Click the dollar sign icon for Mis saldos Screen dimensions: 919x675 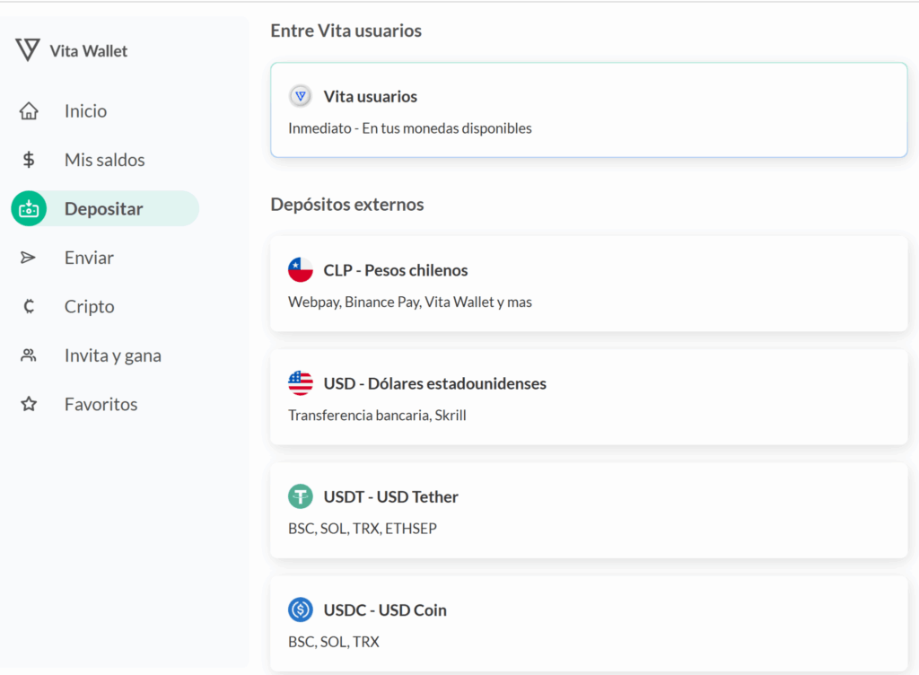29,160
